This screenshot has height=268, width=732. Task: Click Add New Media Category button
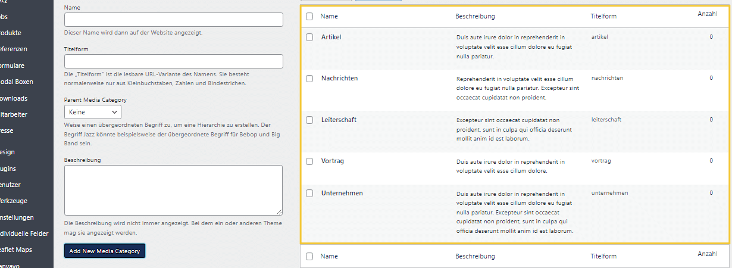click(x=105, y=251)
